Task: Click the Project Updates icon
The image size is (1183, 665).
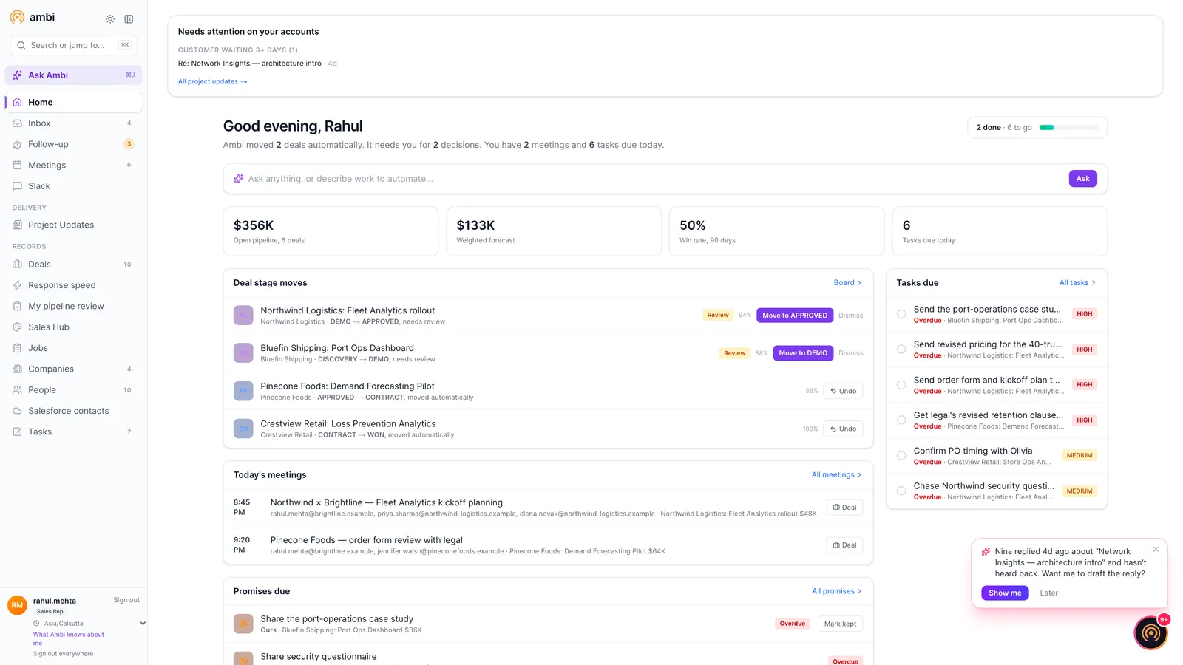Action: [18, 225]
